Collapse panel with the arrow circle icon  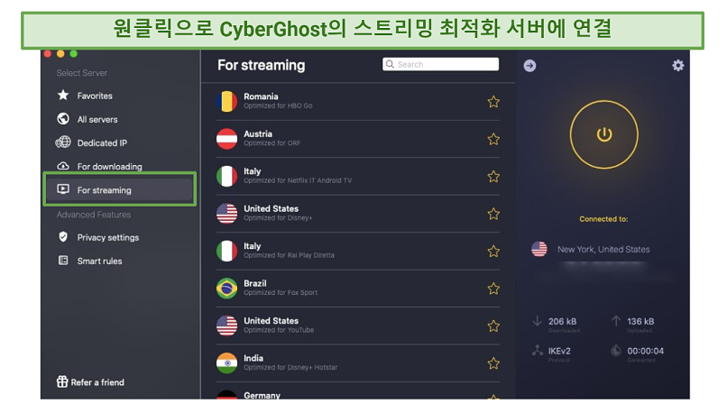529,66
